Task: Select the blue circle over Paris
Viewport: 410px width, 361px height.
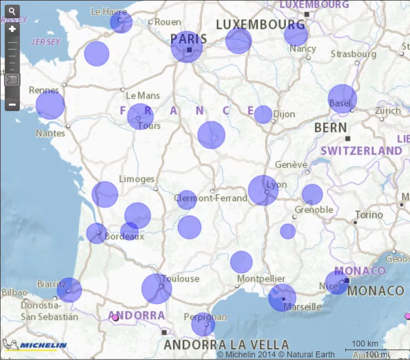Action: click(x=187, y=47)
